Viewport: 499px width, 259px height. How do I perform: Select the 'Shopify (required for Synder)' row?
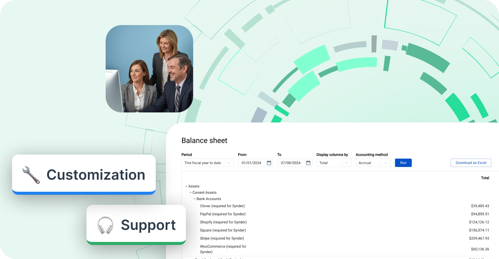[x=337, y=222]
